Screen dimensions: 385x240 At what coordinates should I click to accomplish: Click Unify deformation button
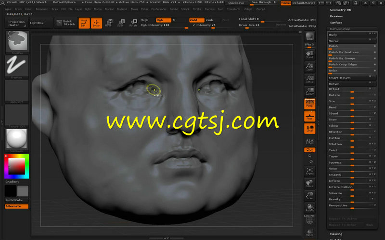point(352,35)
